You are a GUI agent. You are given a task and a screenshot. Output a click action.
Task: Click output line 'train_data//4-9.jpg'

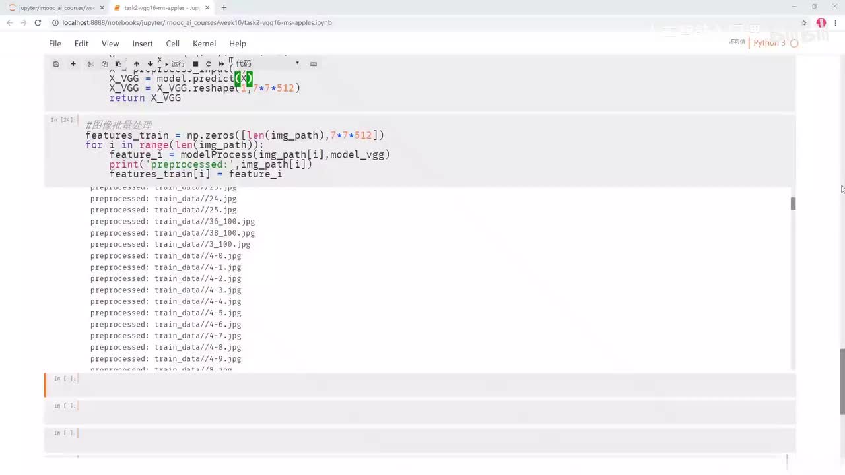click(166, 359)
